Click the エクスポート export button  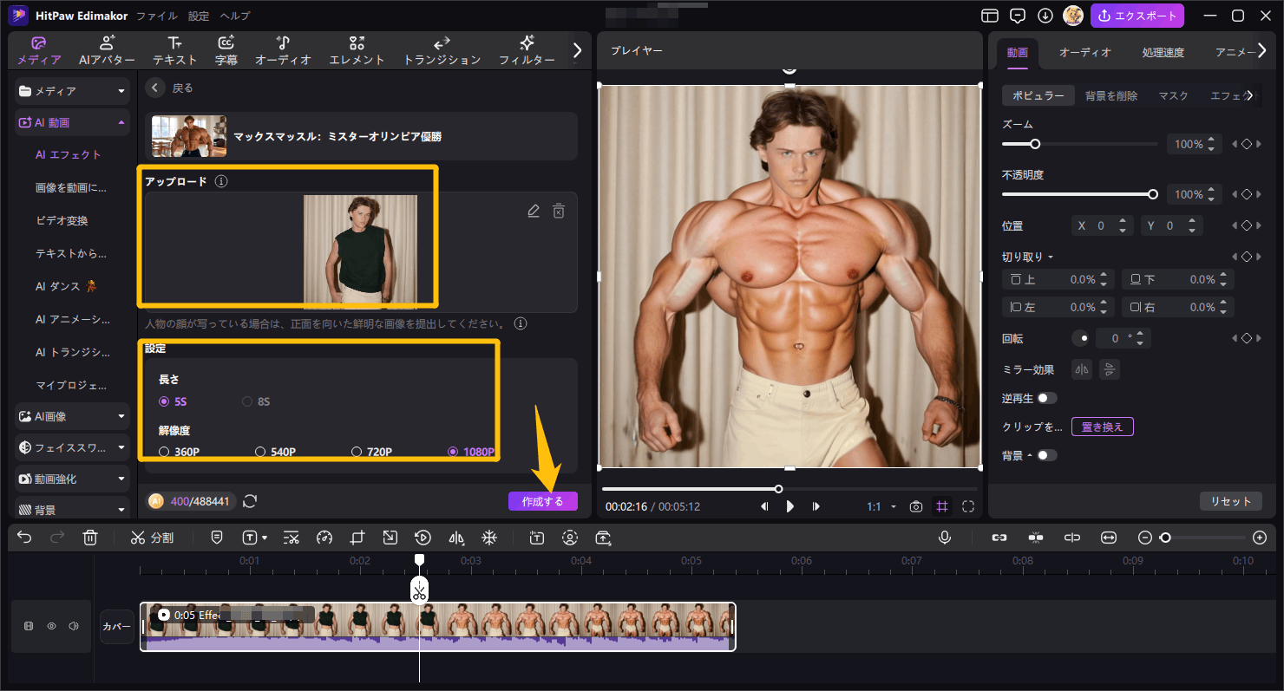(x=1137, y=16)
